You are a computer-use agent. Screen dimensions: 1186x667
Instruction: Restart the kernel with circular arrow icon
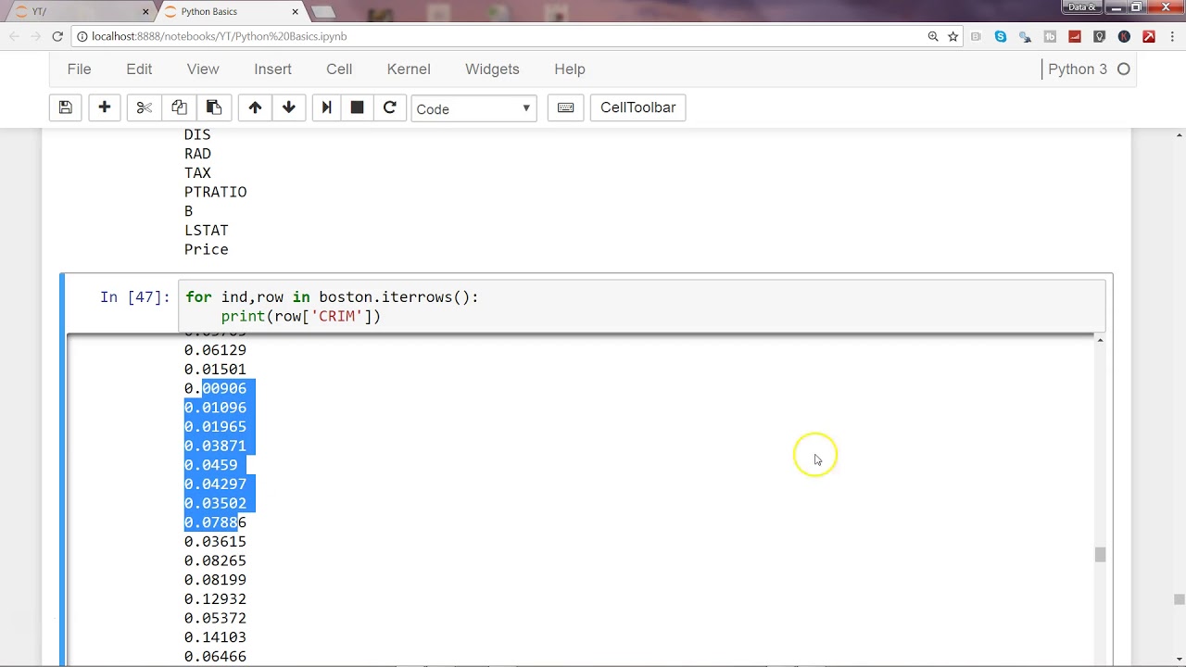click(390, 107)
